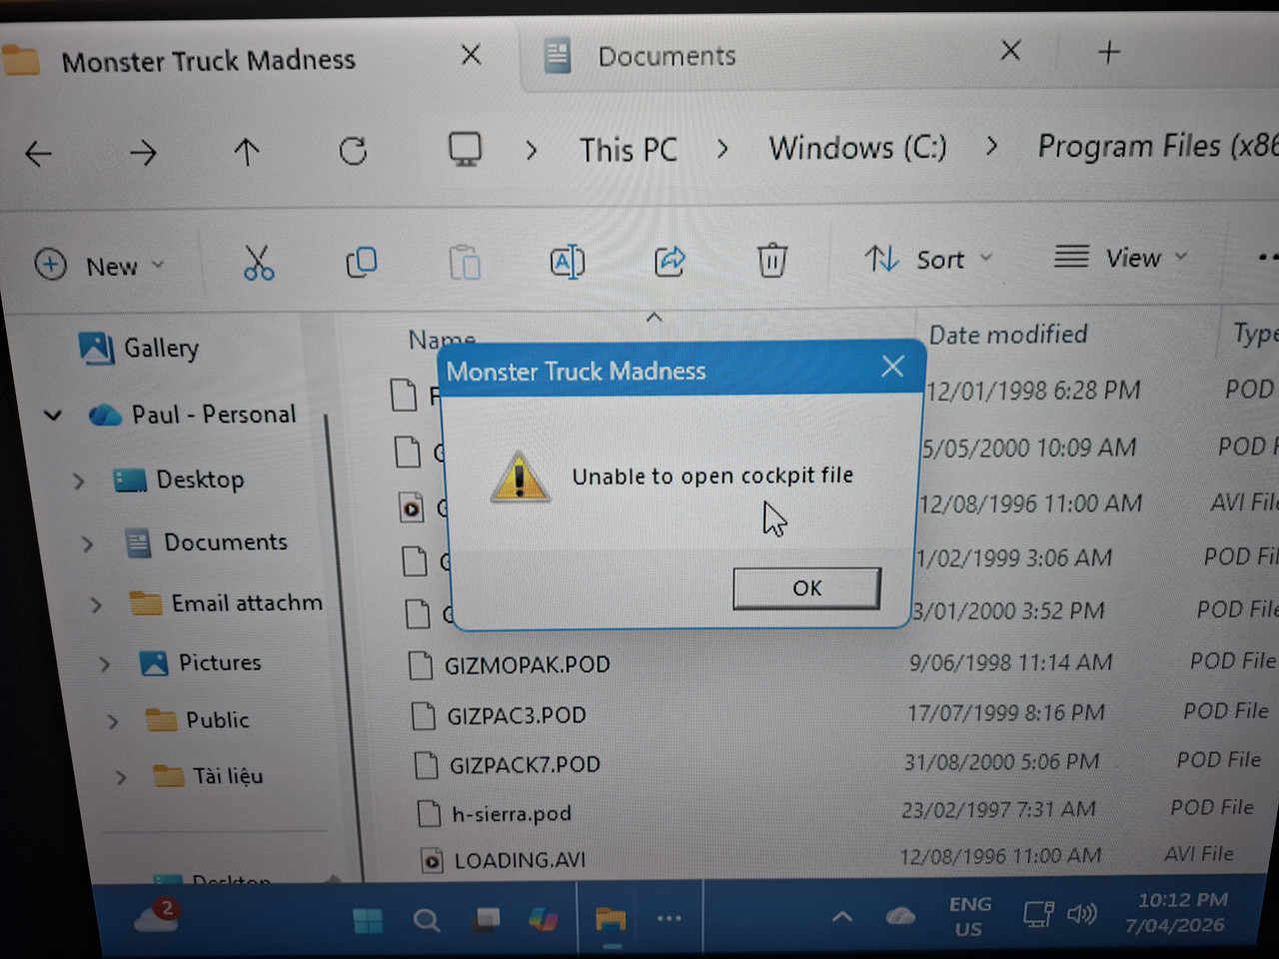Click the Share icon in the toolbar
Viewport: 1279px width, 959px height.
coord(669,261)
